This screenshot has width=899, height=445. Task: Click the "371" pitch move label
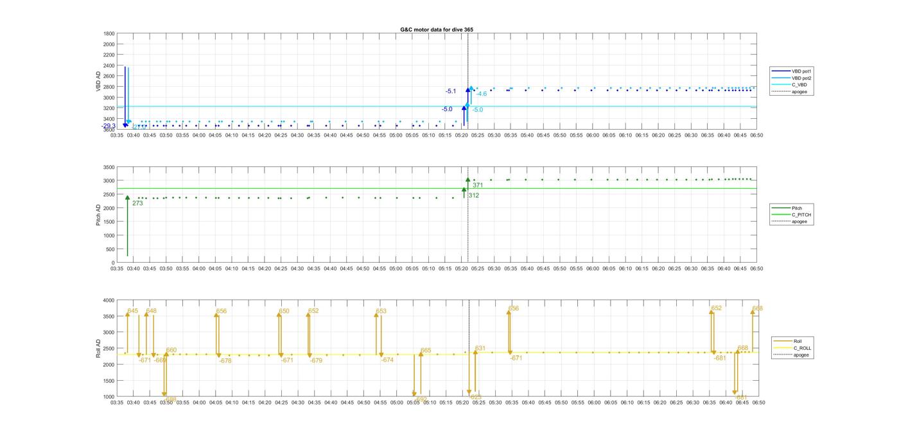click(x=478, y=186)
